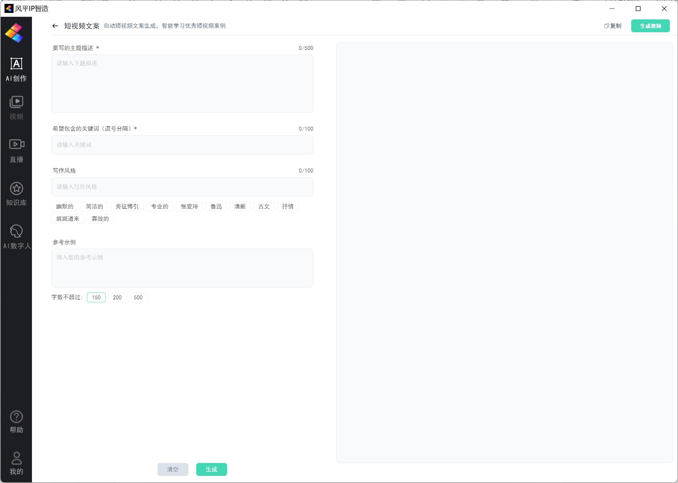The height and width of the screenshot is (483, 678).
Task: Click the 参考示例 text area
Action: point(182,267)
